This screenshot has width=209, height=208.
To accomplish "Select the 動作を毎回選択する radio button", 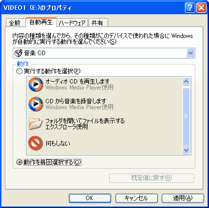I will tap(19, 162).
